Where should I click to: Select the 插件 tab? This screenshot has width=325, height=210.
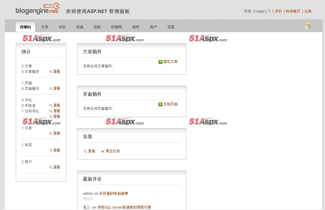pos(136,27)
